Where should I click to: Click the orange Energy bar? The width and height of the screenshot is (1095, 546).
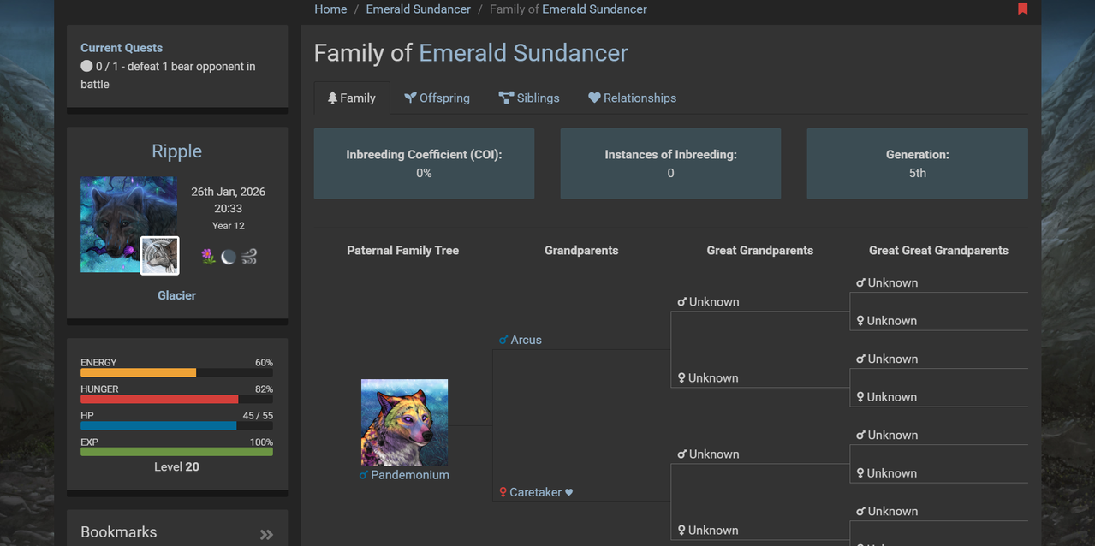point(139,372)
